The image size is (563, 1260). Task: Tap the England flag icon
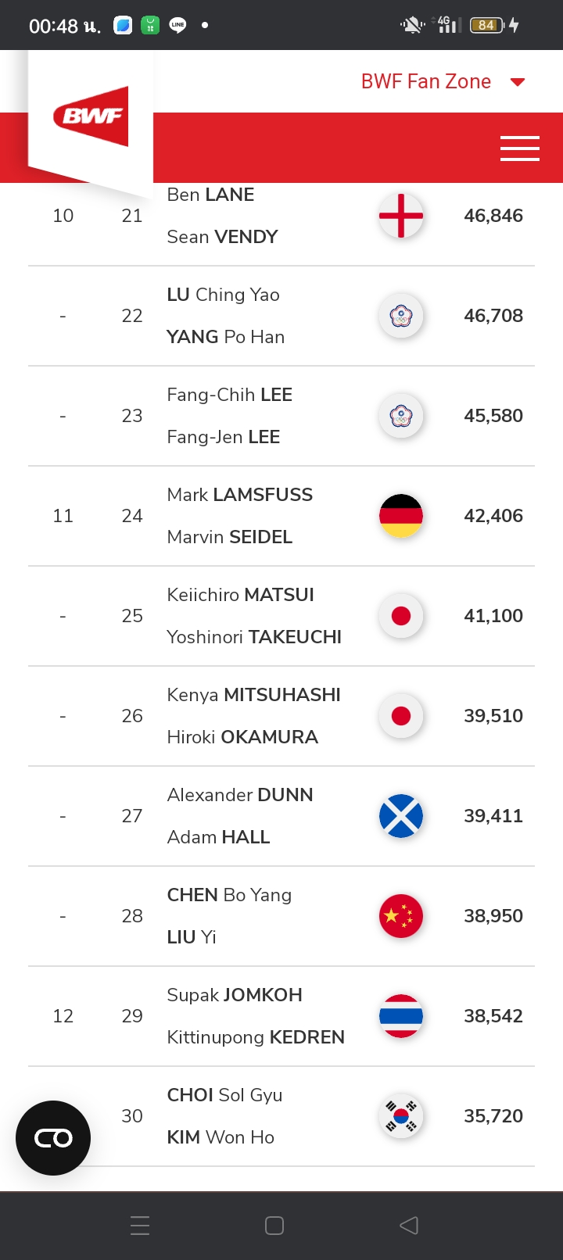401,215
